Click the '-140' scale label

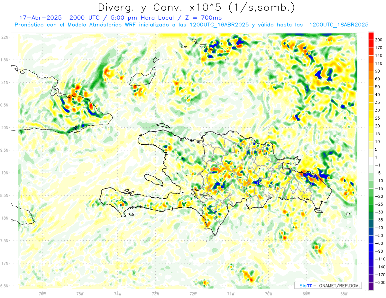coord(381,267)
